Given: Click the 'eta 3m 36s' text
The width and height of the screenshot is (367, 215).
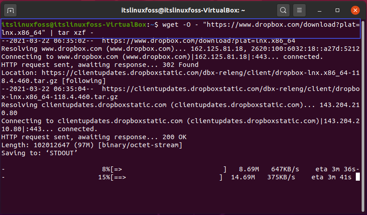Looking at the screenshot, I should pos(335,170).
